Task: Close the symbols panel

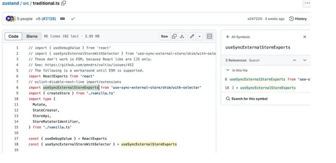Action: pyautogui.click(x=304, y=37)
